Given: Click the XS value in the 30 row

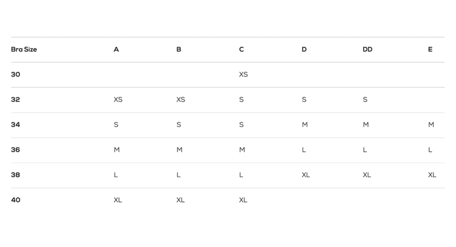Looking at the screenshot, I should [243, 74].
